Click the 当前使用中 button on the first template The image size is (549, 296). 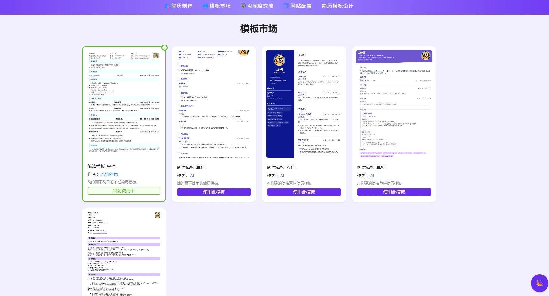click(x=124, y=190)
